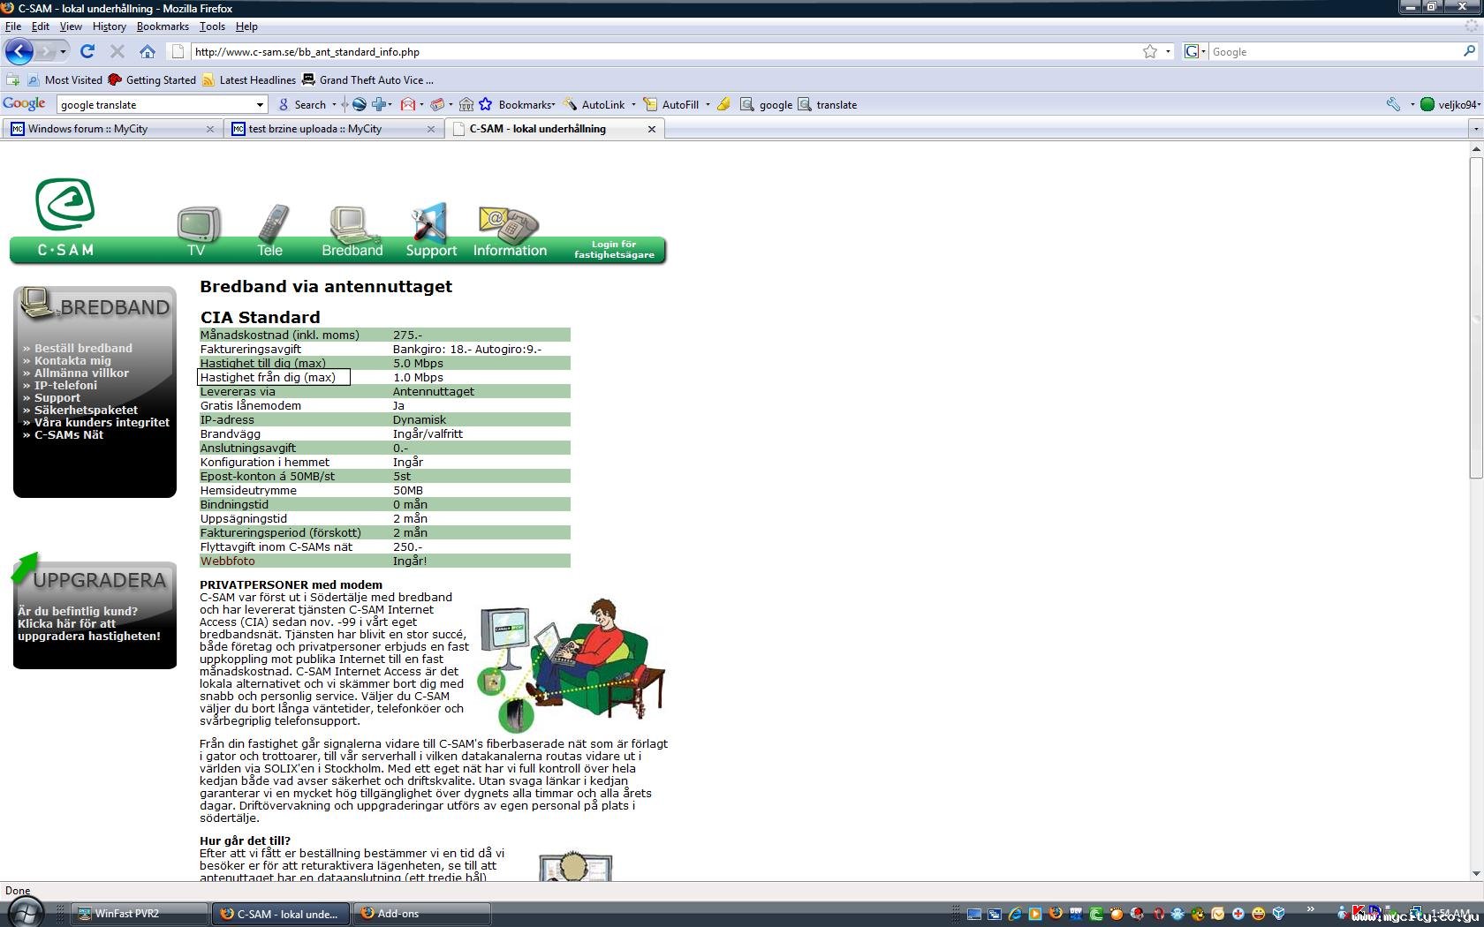Image resolution: width=1484 pixels, height=927 pixels.
Task: Click the vertical scrollbar thumb
Action: pos(1475,317)
